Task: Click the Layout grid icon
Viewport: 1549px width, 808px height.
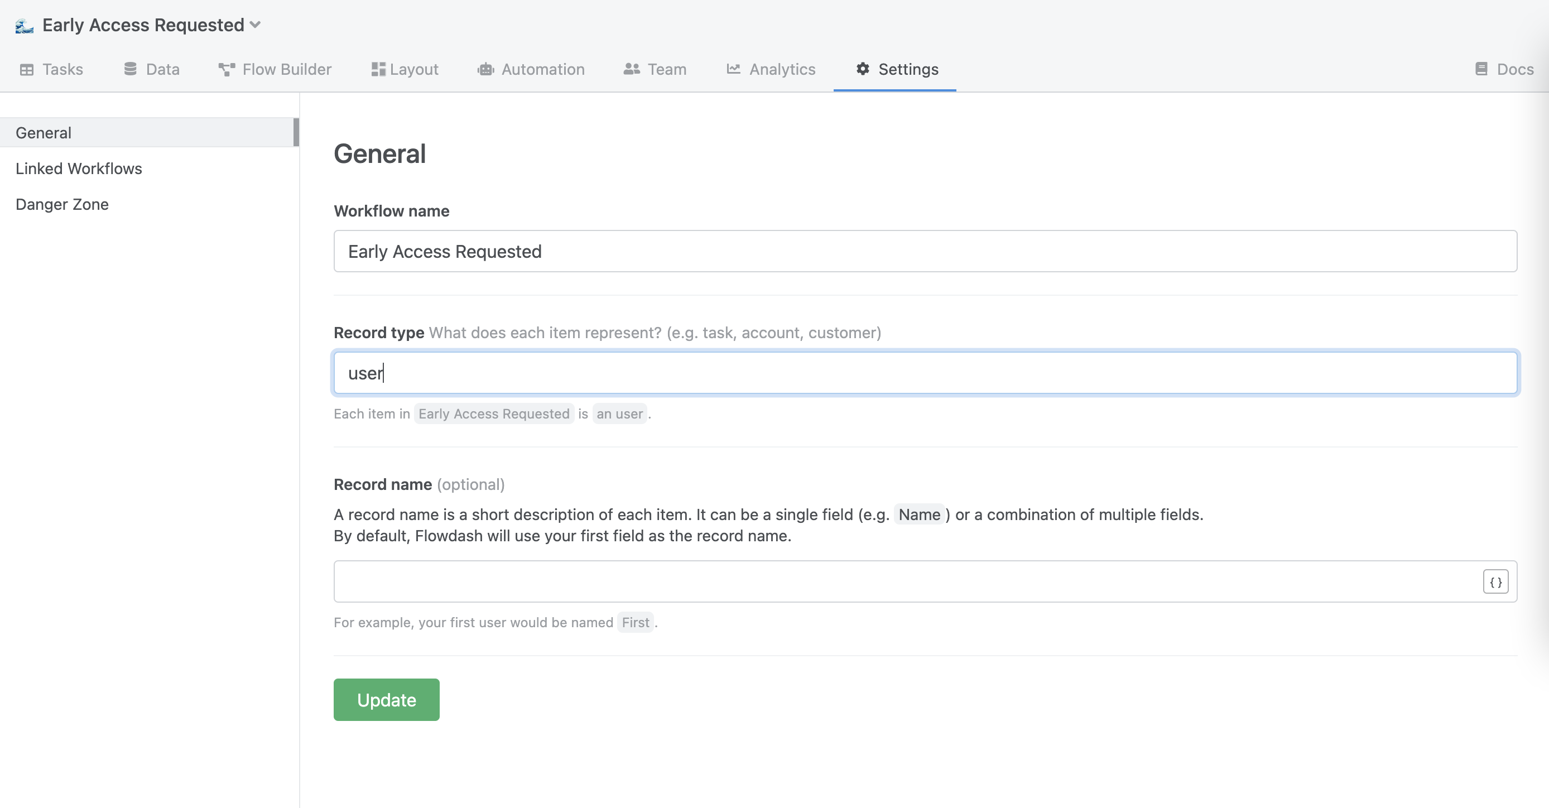Action: [378, 69]
